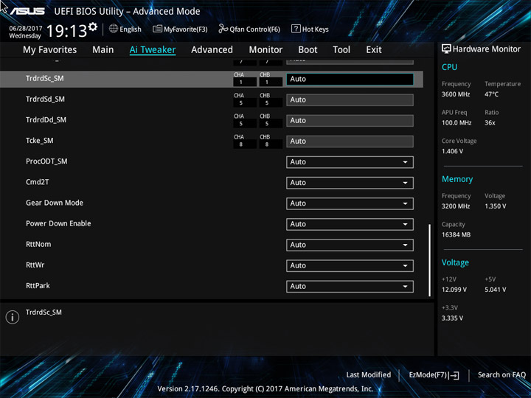Switch to EzMode(F7)
This screenshot has width=531, height=398.
click(434, 375)
